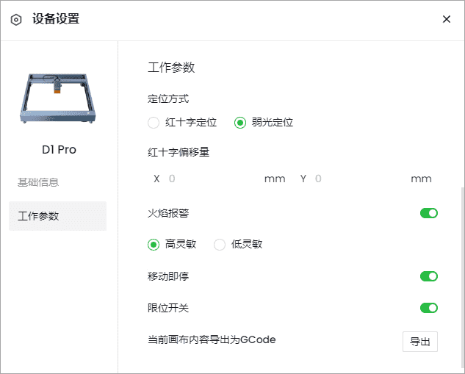Toggle the 限位开关 switch

(429, 308)
